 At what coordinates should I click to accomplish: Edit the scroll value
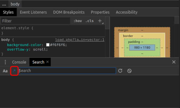39,49
